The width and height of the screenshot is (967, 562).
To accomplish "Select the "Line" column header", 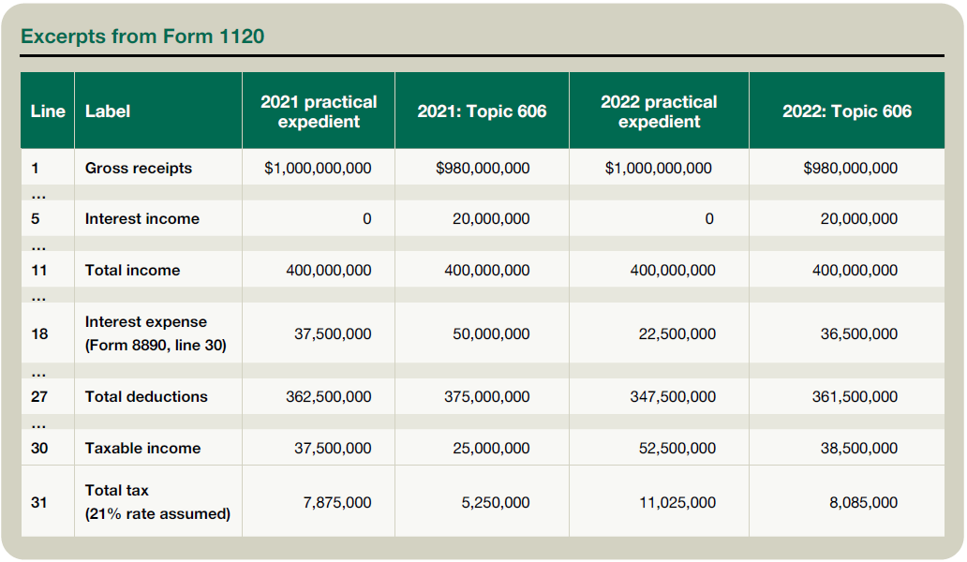I will tap(48, 111).
